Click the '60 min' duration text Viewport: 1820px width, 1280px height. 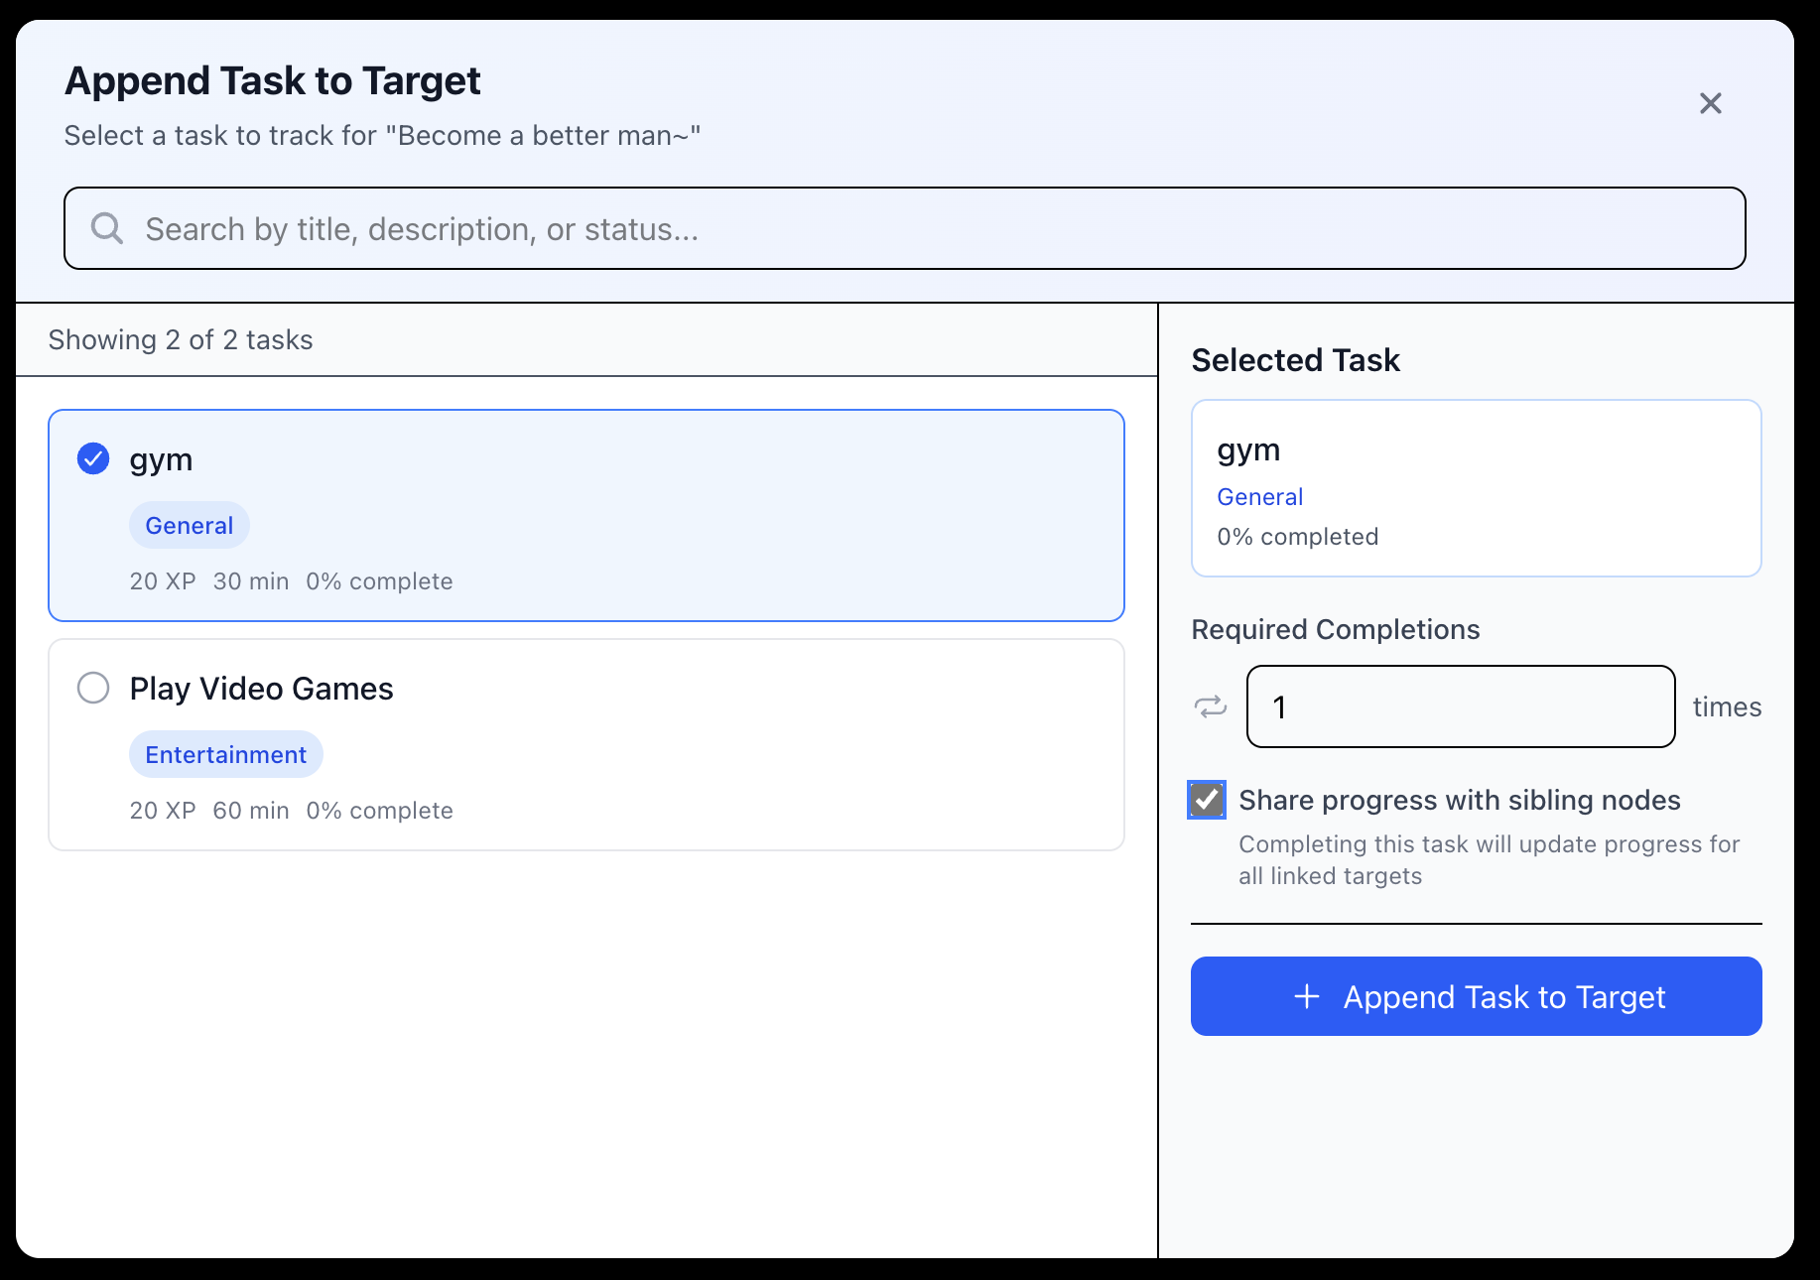[251, 811]
